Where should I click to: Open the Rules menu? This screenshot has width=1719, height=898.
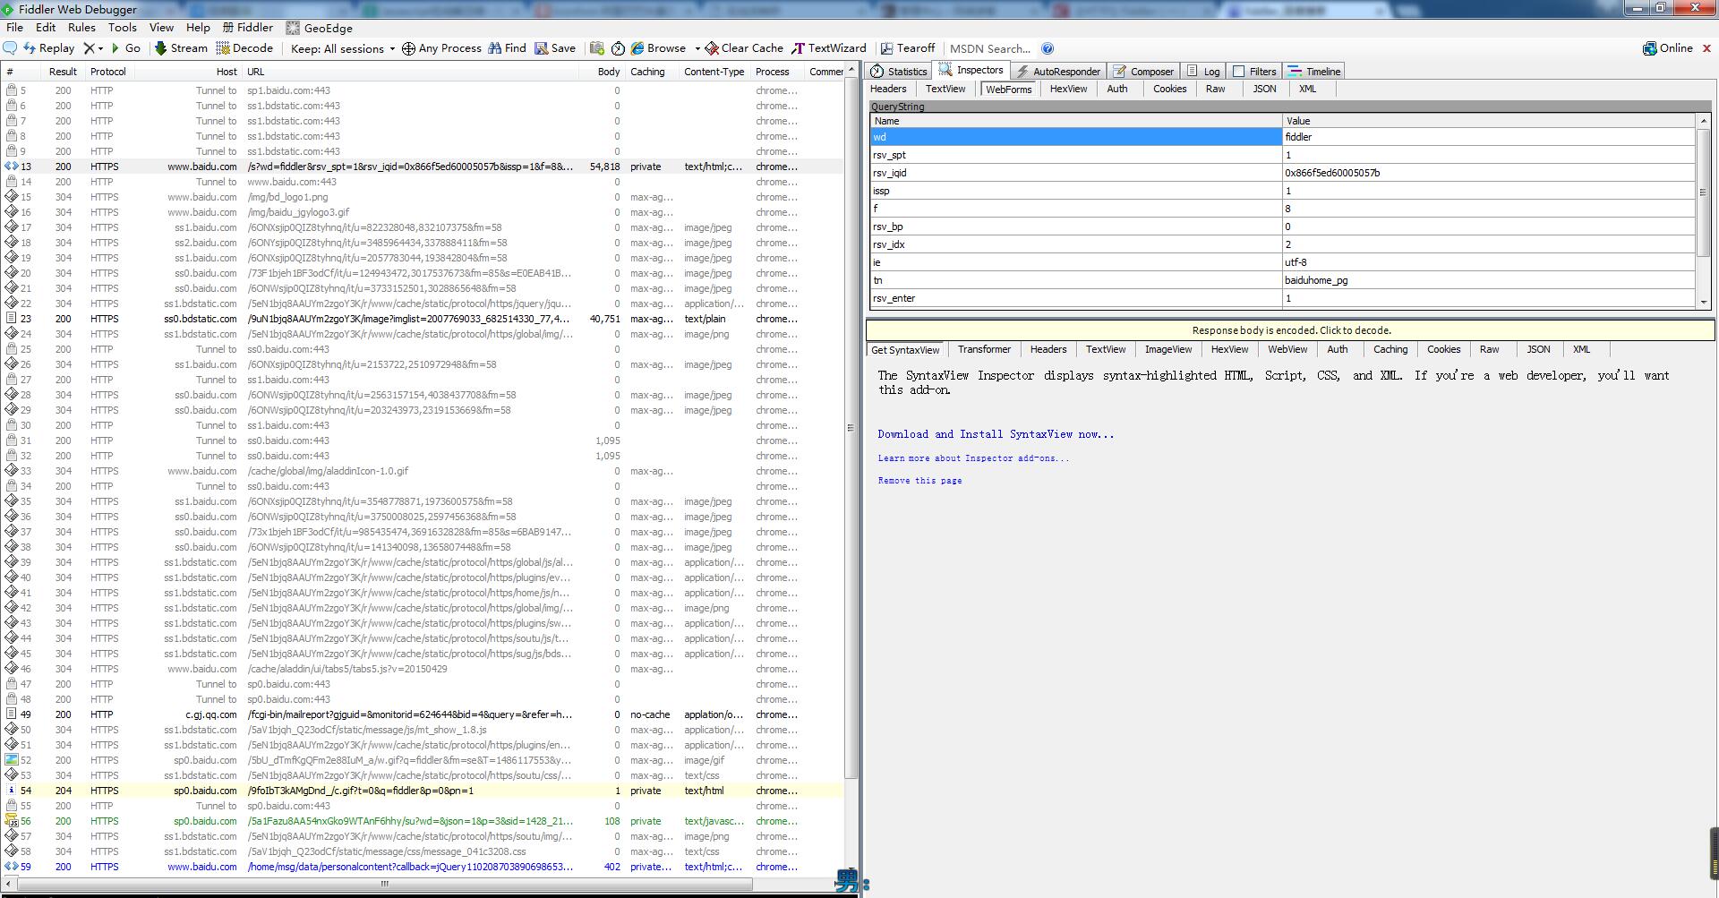coord(81,28)
